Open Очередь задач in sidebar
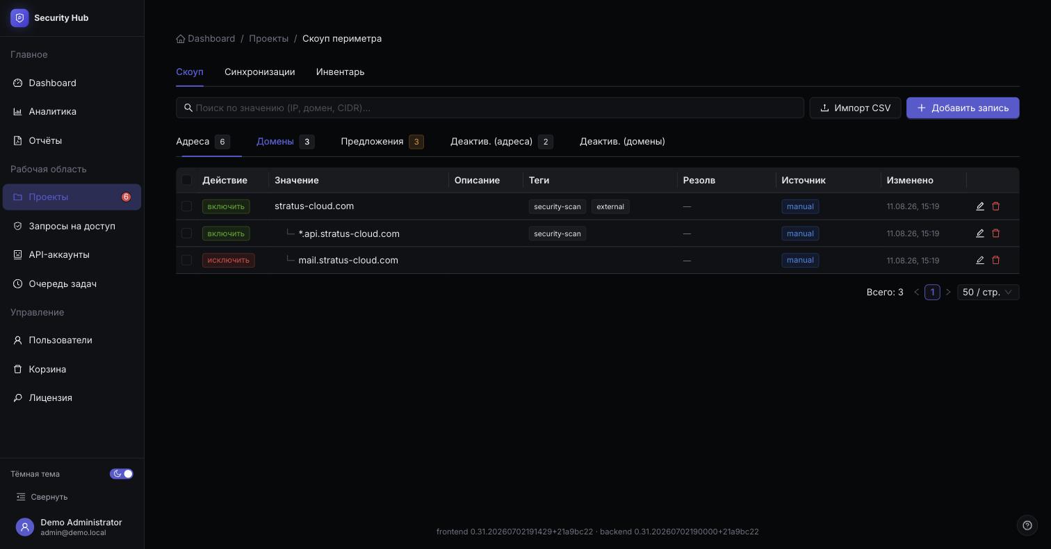Image resolution: width=1051 pixels, height=549 pixels. coord(72,284)
